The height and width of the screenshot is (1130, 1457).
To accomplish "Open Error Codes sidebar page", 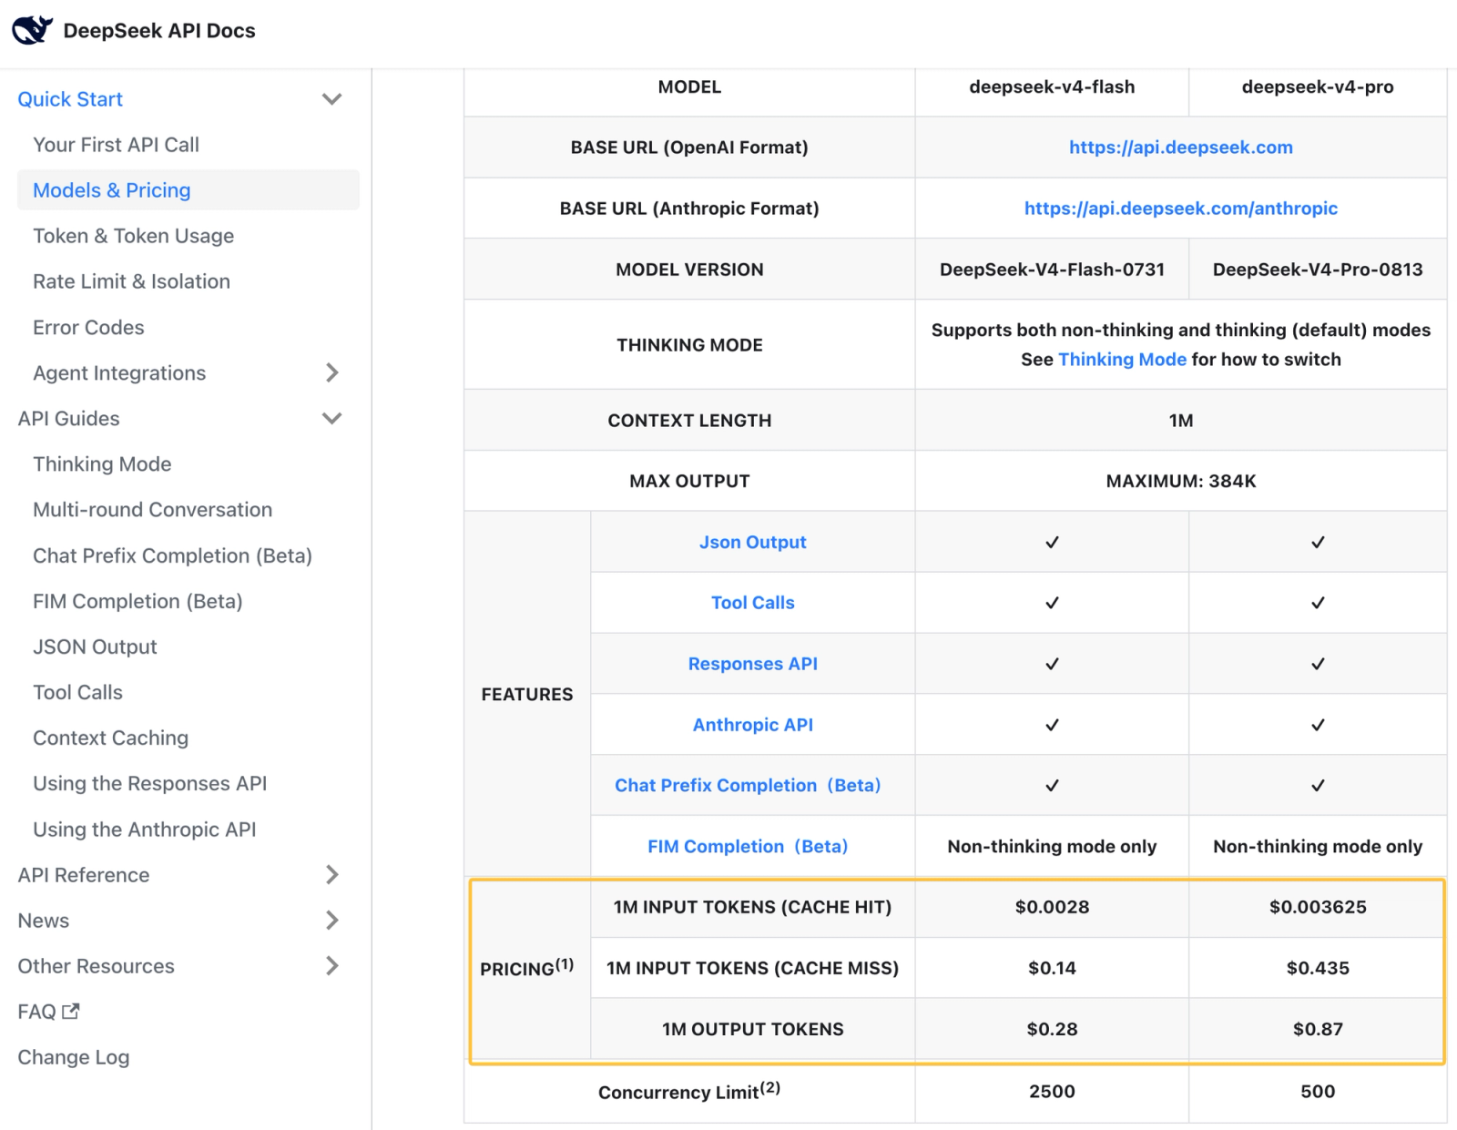I will [88, 327].
